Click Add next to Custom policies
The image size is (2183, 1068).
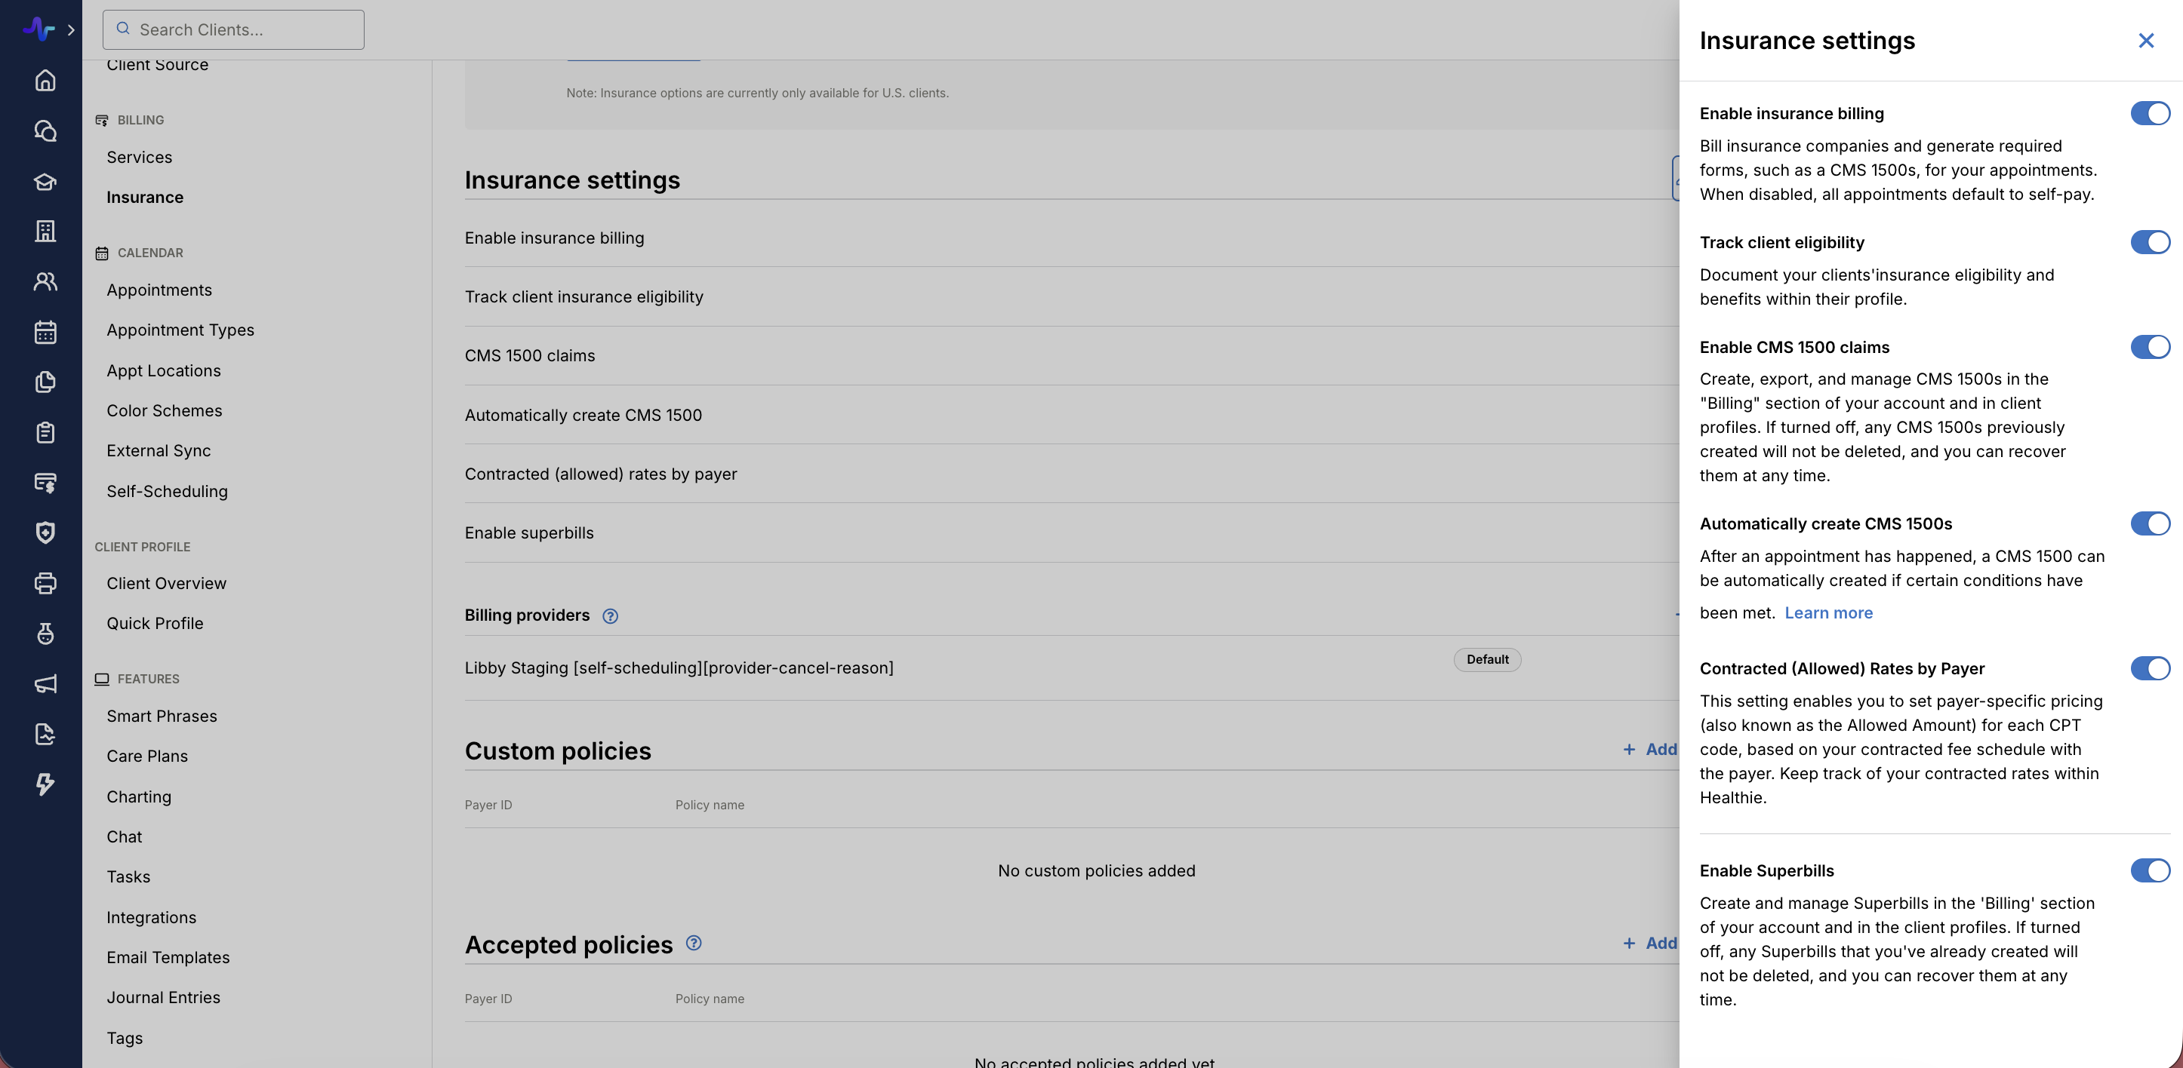1649,750
